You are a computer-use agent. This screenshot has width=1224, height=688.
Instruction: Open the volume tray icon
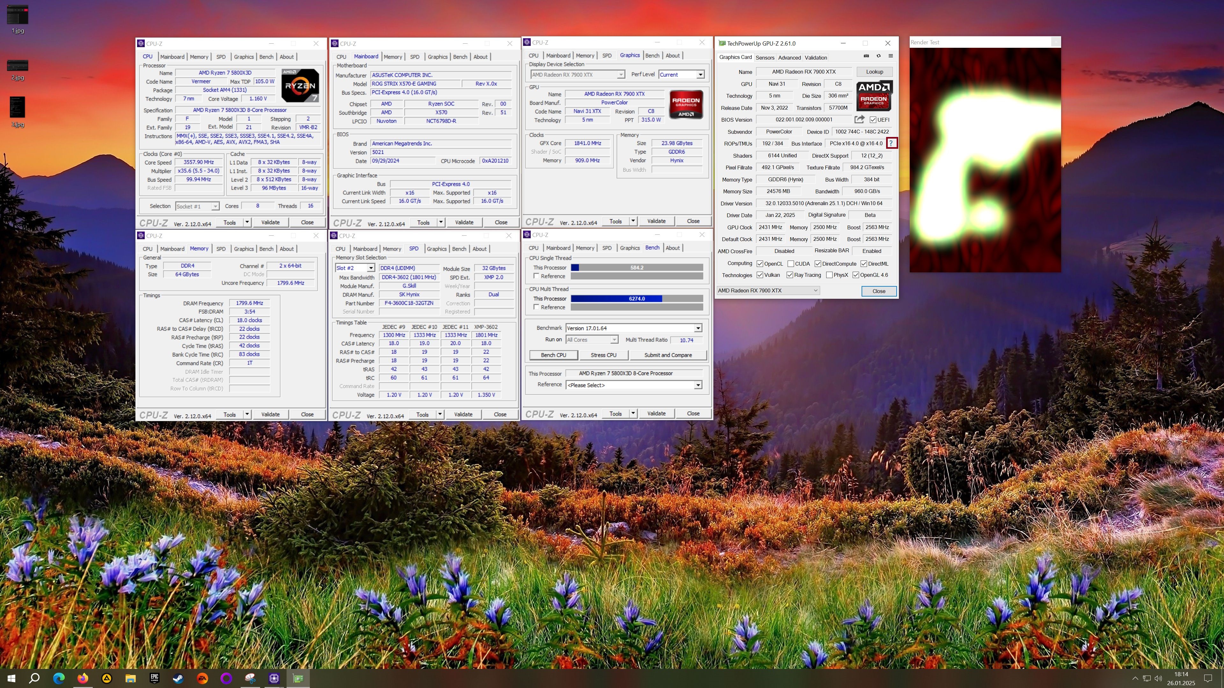(1158, 678)
